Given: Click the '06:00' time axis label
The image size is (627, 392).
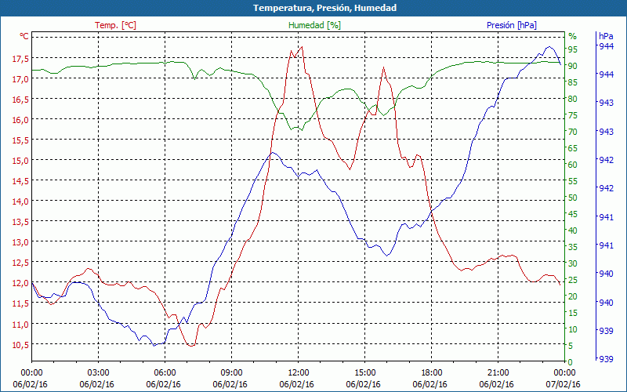Looking at the screenshot, I should 165,373.
